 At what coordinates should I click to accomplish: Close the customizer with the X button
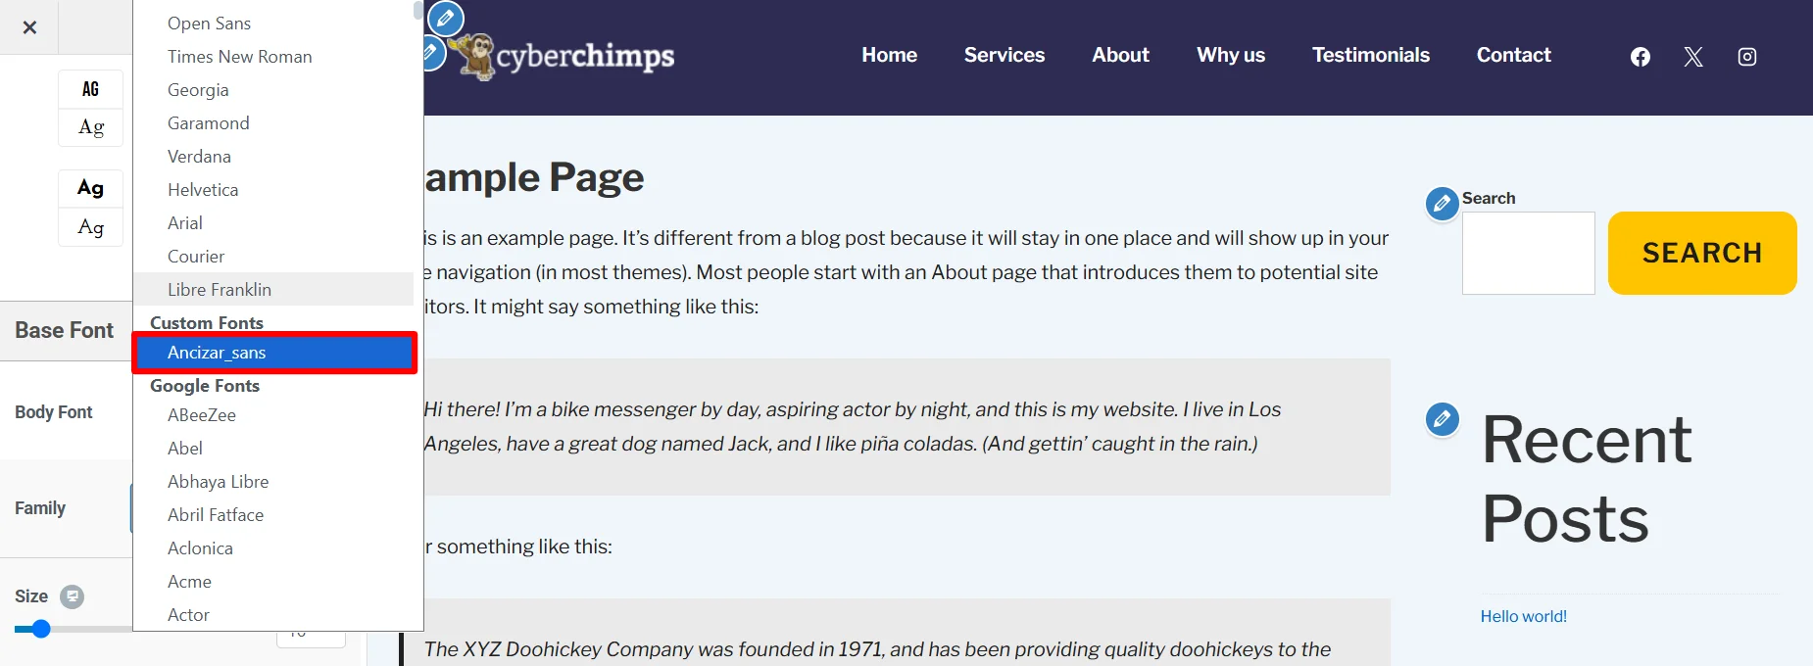coord(29,27)
